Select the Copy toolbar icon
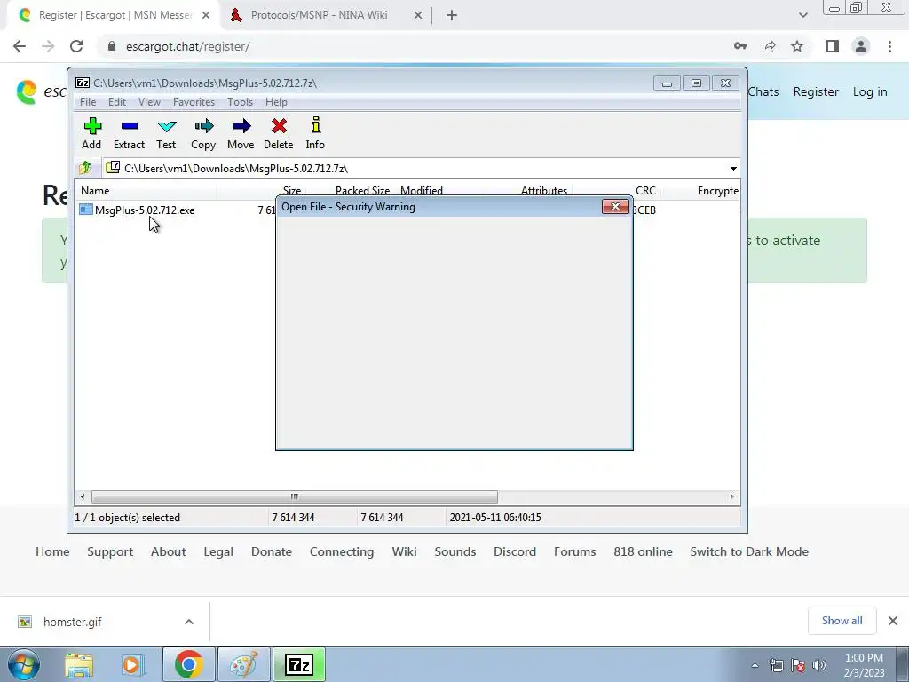This screenshot has width=909, height=682. [203, 133]
